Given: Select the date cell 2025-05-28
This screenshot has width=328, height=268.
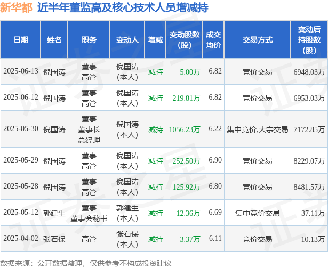Looking at the screenshot, I should (x=21, y=186).
